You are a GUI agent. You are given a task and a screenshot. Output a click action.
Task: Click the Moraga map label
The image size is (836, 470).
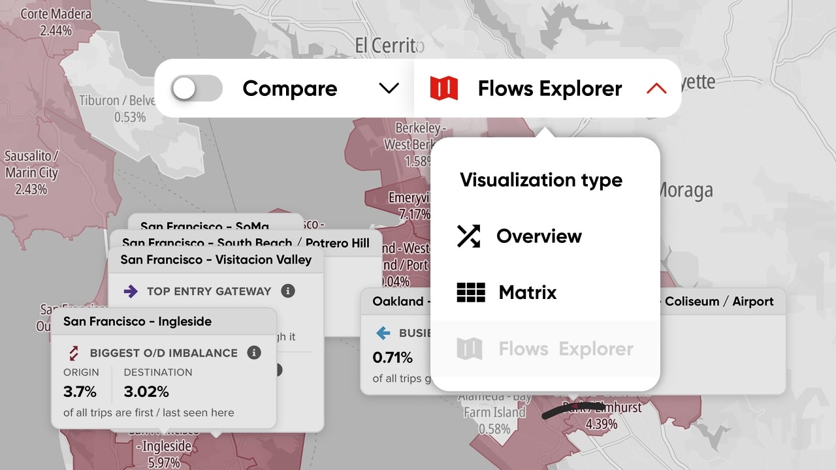[684, 191]
